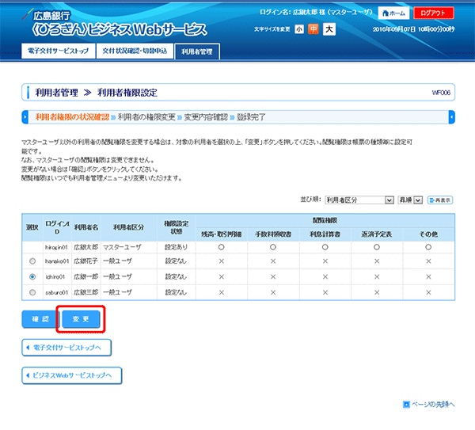Click the hirogin01 login ID cell
The width and height of the screenshot is (475, 430).
pyautogui.click(x=56, y=247)
